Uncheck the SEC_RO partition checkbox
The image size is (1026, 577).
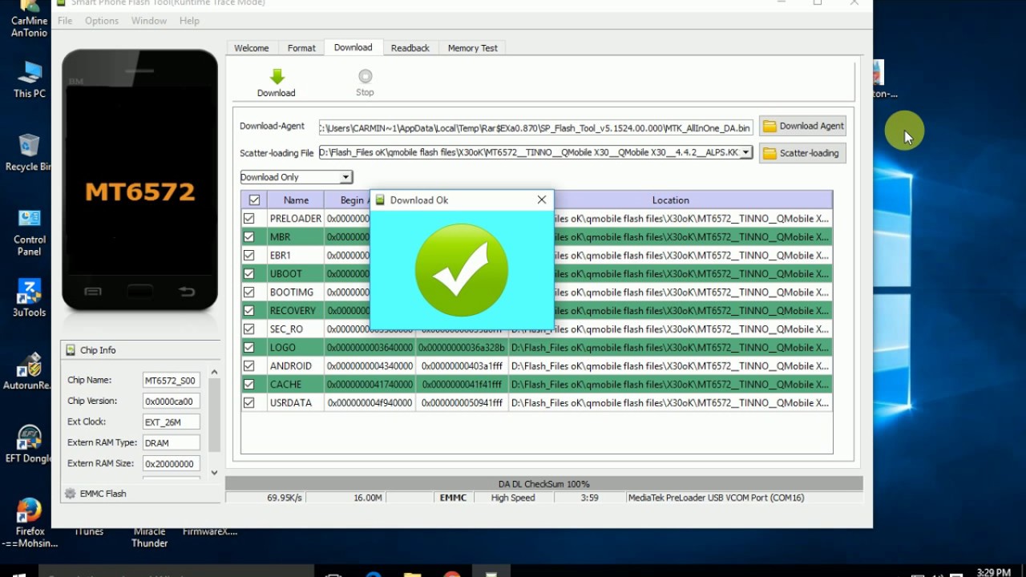pos(249,329)
